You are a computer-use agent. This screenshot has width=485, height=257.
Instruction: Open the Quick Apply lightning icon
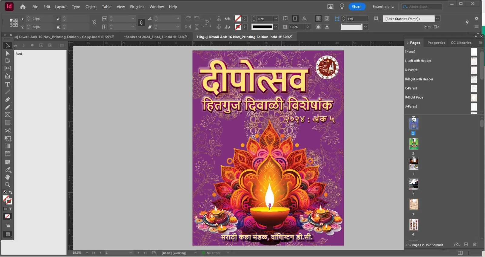point(467,22)
